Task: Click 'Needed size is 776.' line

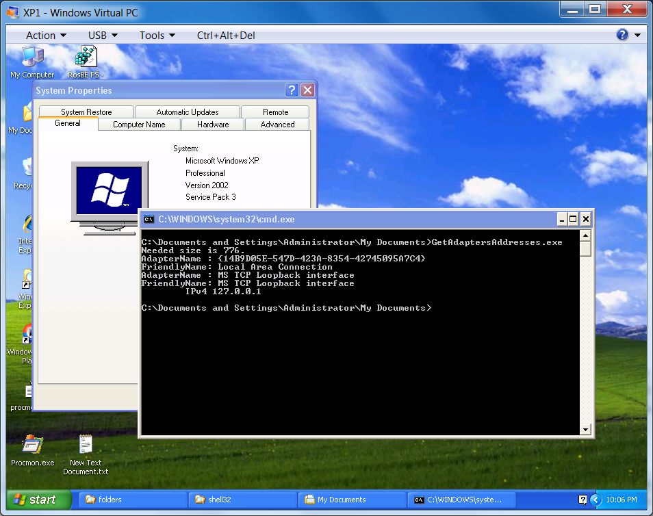Action: tap(193, 250)
